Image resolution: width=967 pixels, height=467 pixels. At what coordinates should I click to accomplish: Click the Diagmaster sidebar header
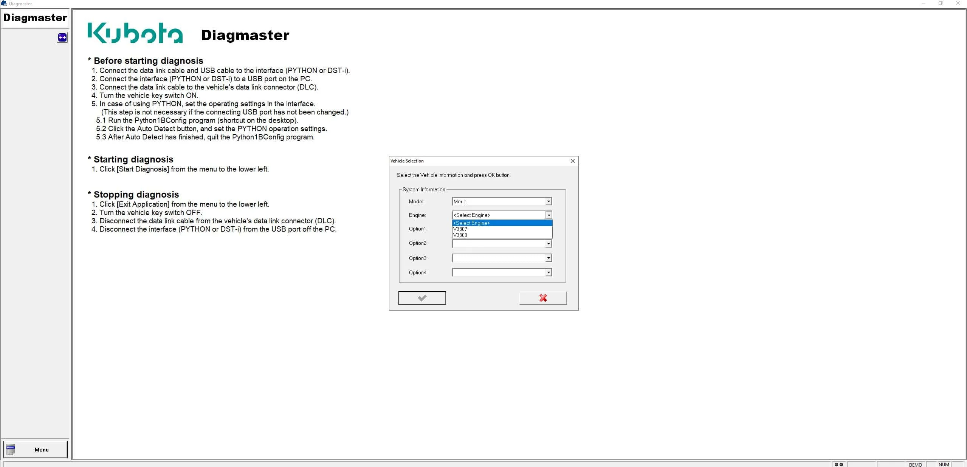click(x=35, y=18)
